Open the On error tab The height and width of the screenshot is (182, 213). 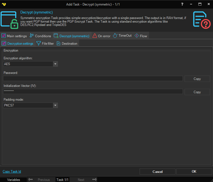[x=101, y=36]
